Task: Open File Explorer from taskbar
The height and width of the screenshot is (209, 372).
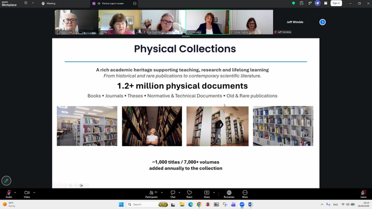Action: (182, 204)
